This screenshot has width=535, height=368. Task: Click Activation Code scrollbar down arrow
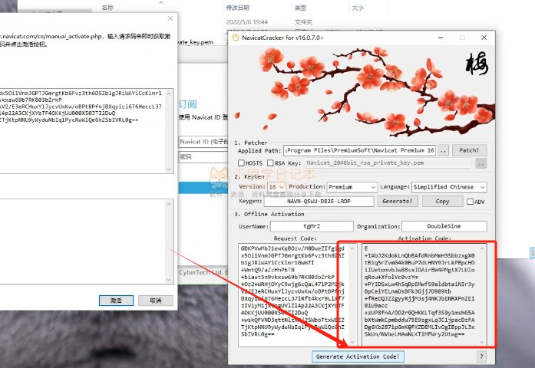click(482, 342)
